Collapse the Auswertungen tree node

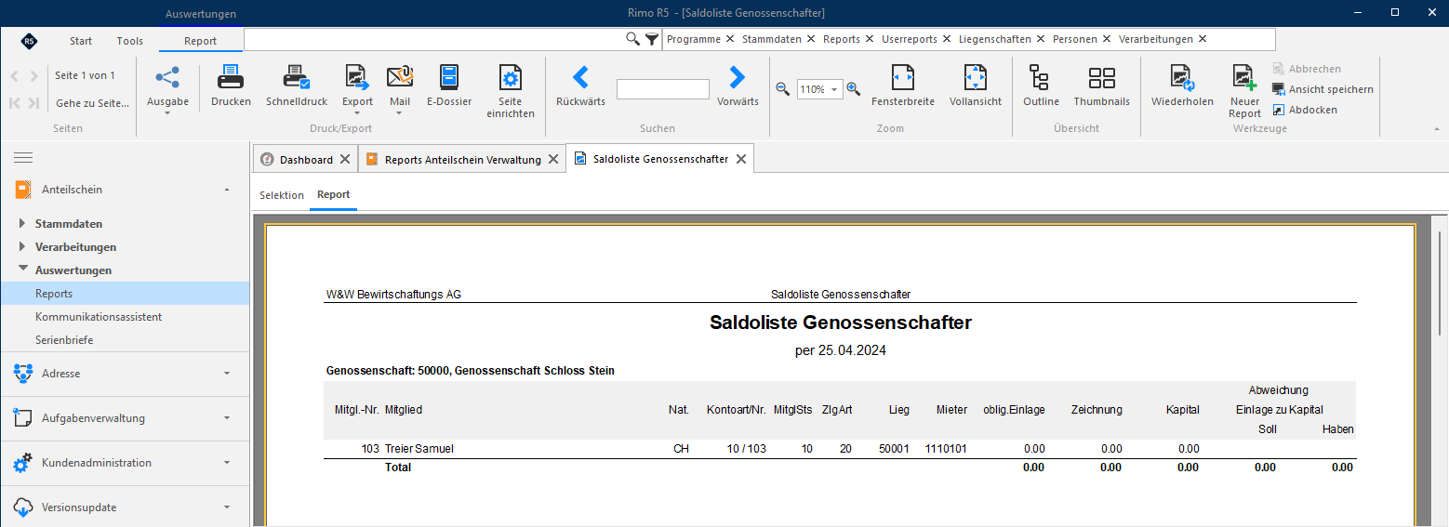point(23,270)
